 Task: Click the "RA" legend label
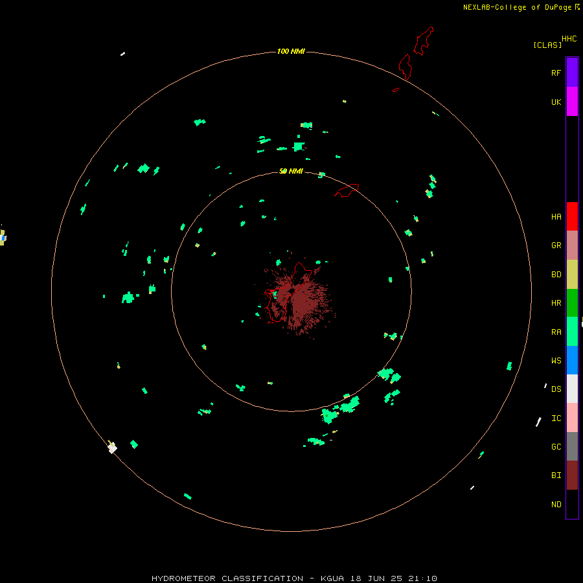(556, 332)
